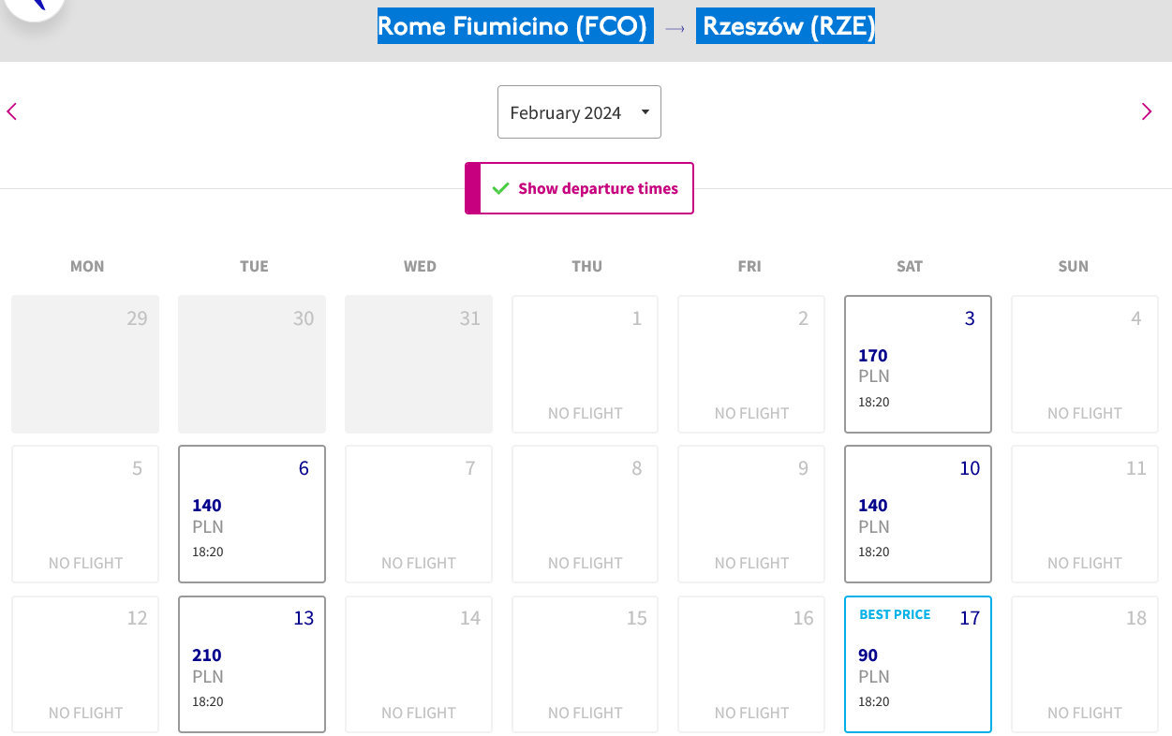The width and height of the screenshot is (1172, 736).
Task: Select the flight on February 6 for 140 PLN
Action: 252,514
